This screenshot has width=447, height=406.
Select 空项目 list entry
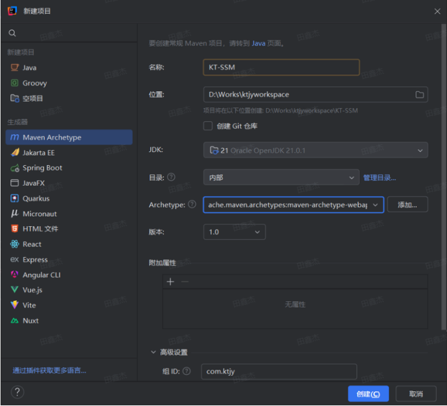click(x=69, y=98)
